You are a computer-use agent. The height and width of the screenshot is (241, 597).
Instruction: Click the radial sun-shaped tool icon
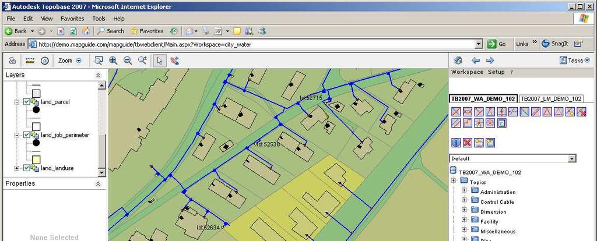(x=490, y=123)
